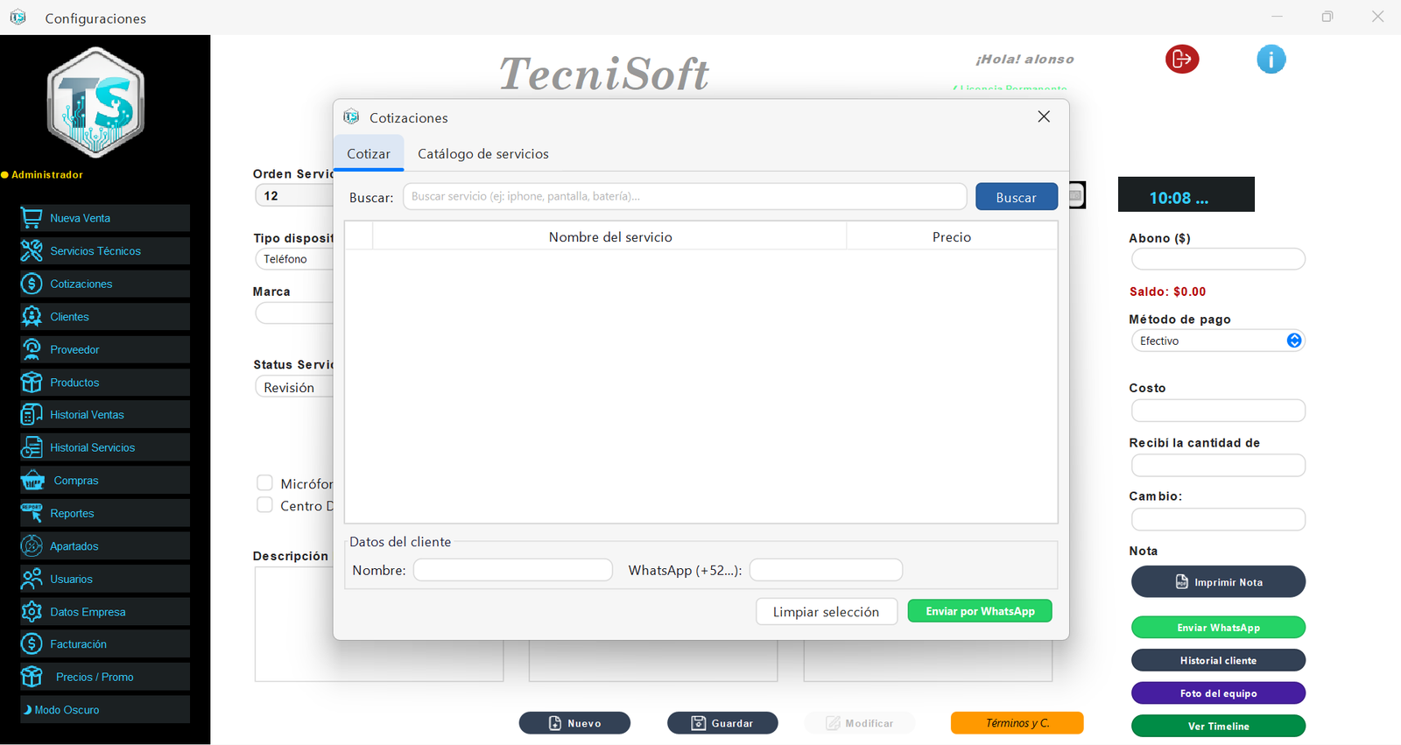The width and height of the screenshot is (1401, 745).
Task: Check the Centro checkbox below Micrófono
Action: pos(264,505)
